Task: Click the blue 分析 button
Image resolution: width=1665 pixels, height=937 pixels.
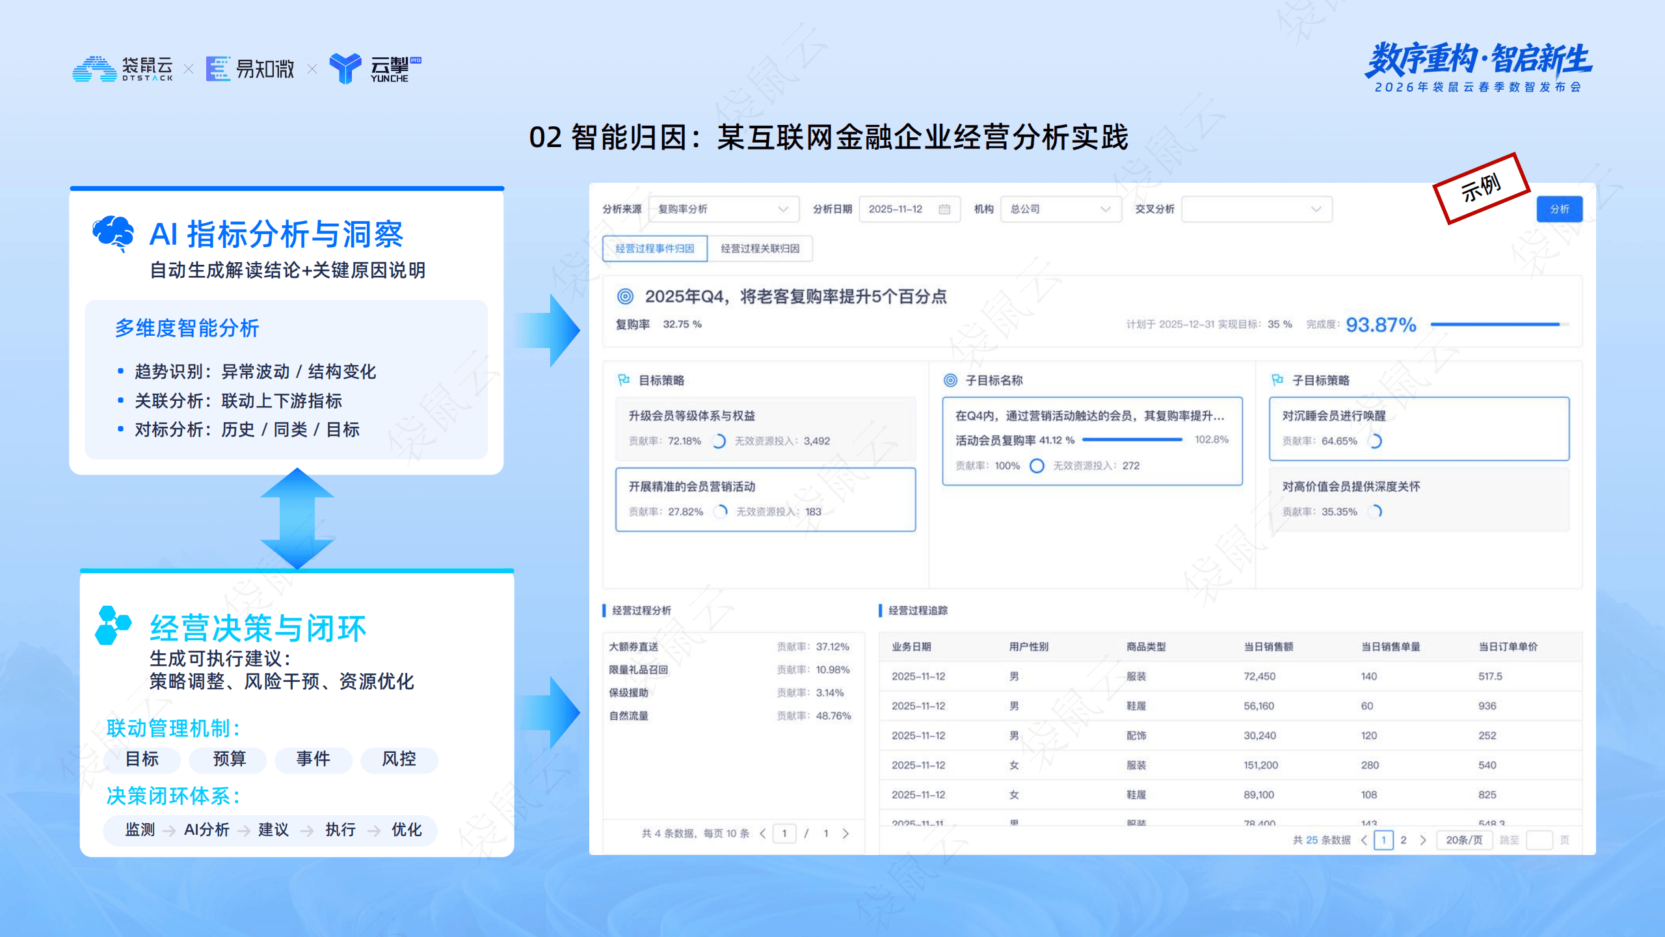Action: [1559, 209]
